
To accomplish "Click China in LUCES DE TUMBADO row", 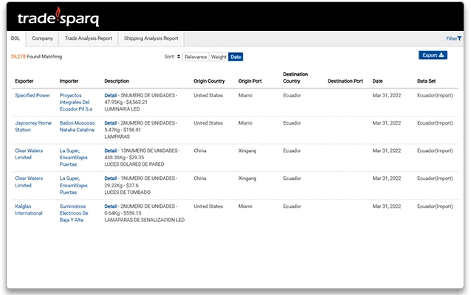I will pyautogui.click(x=200, y=178).
